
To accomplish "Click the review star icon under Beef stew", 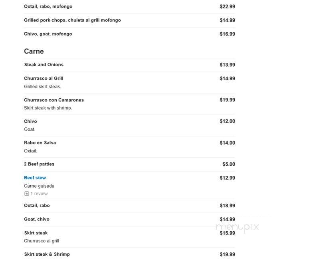I will pos(27,194).
